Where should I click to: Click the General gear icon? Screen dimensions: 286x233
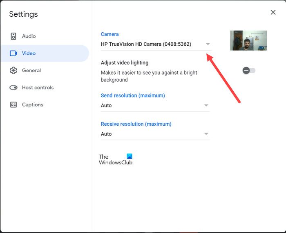tap(13, 71)
